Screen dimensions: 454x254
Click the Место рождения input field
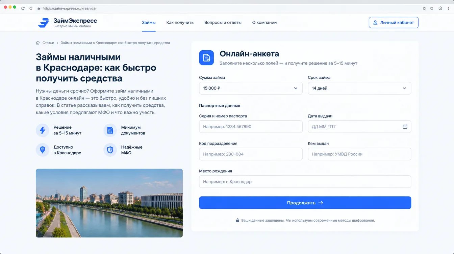[x=305, y=182]
